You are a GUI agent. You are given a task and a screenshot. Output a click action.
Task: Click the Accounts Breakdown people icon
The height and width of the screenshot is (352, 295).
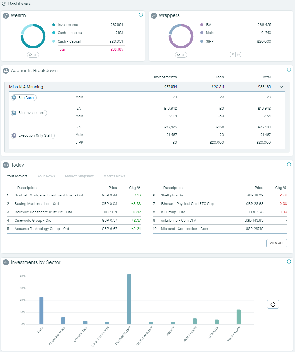(6, 71)
